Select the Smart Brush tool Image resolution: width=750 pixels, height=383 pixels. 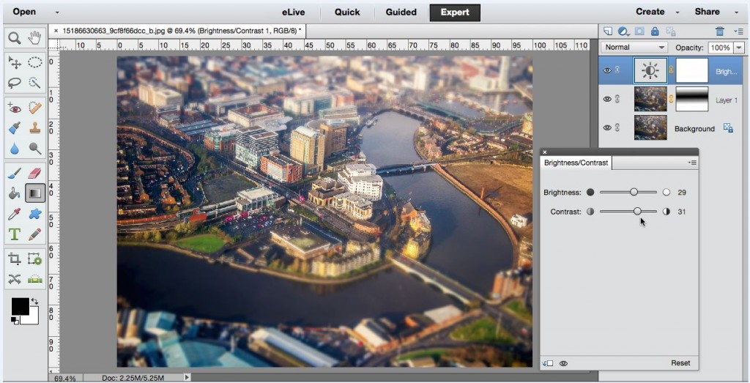coord(15,128)
